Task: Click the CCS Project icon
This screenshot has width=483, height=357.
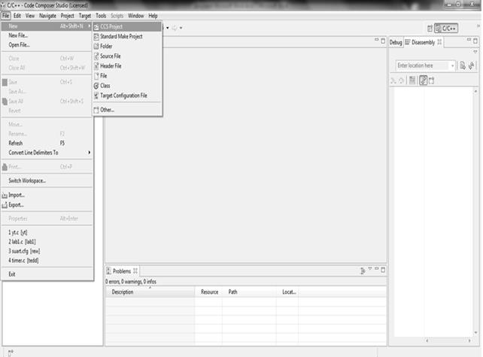Action: coord(96,27)
